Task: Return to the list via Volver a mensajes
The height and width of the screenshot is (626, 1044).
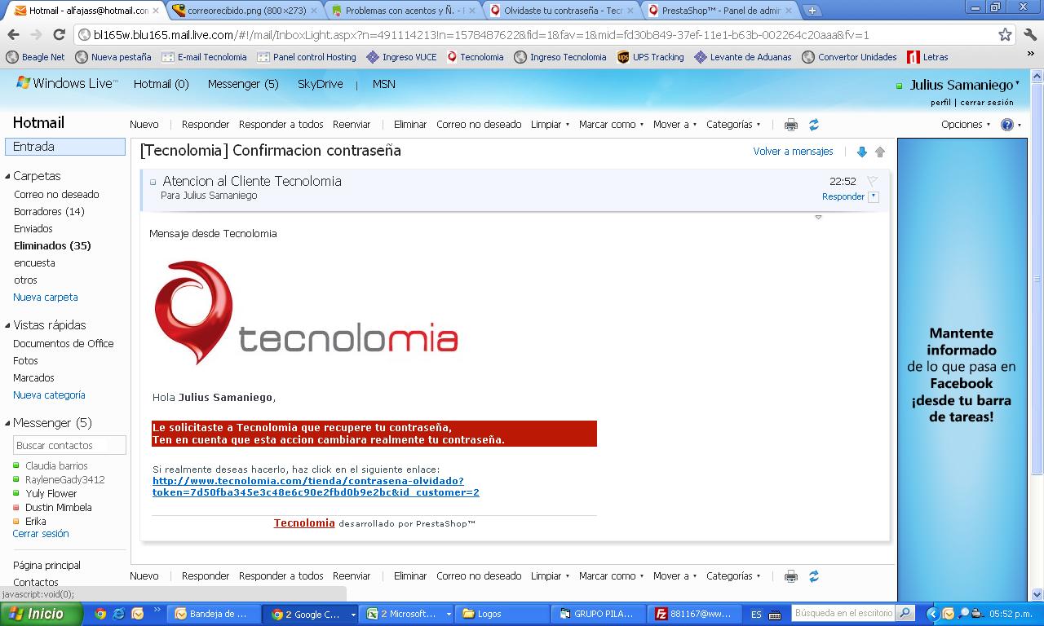Action: (x=793, y=152)
